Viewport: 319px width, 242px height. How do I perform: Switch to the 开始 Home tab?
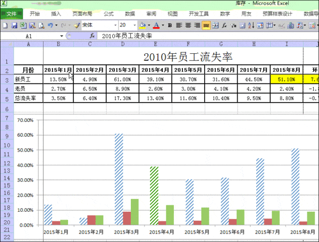(35, 14)
